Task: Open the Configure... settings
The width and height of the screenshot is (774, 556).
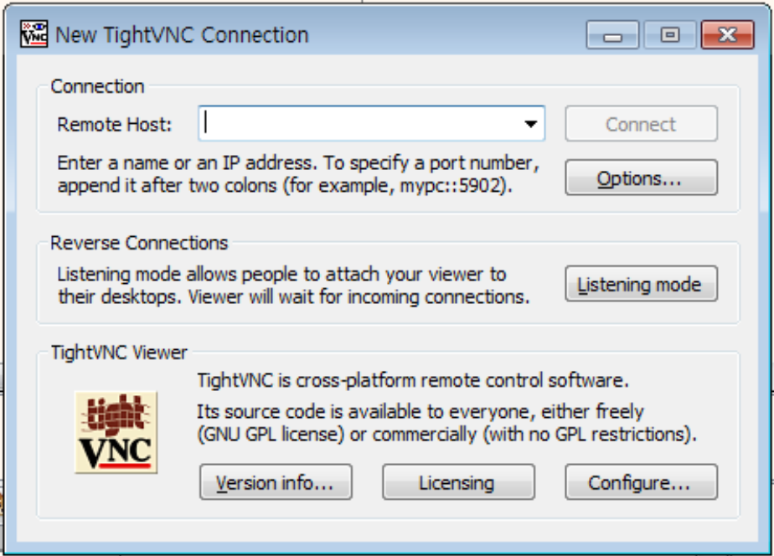Action: point(641,483)
